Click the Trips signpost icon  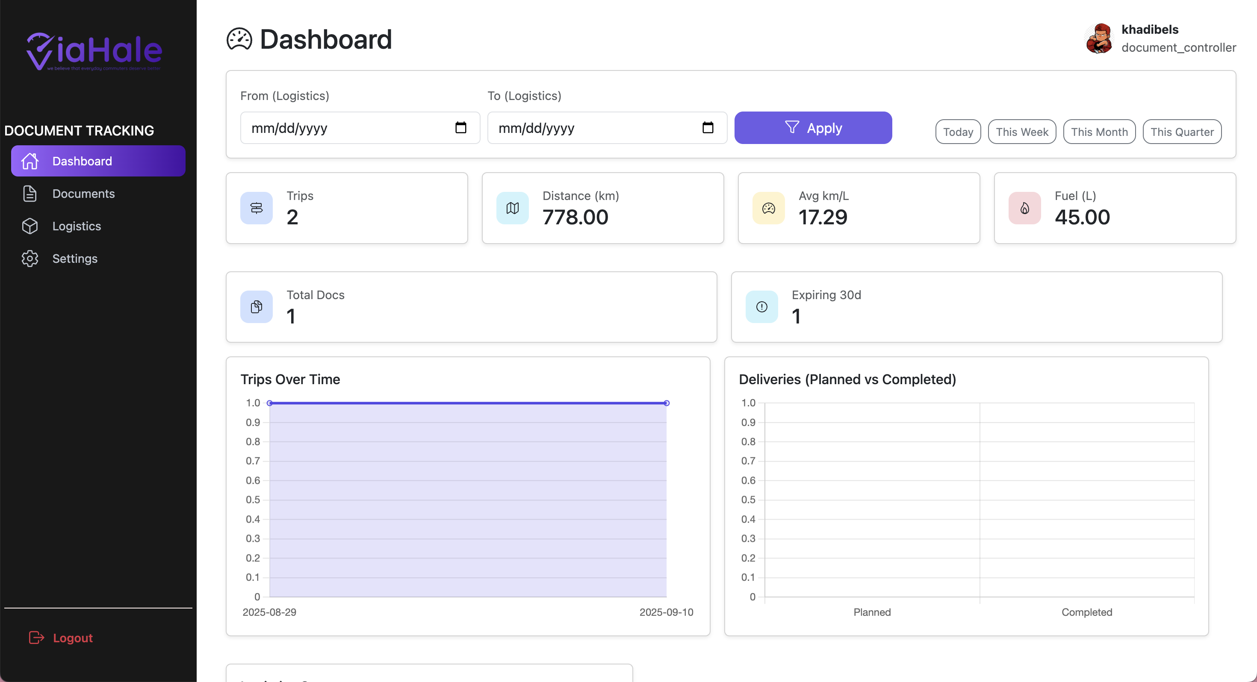pyautogui.click(x=256, y=208)
